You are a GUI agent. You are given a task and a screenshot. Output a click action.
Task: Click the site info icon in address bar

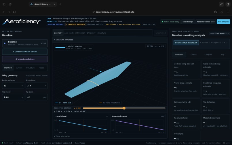coord(94,12)
